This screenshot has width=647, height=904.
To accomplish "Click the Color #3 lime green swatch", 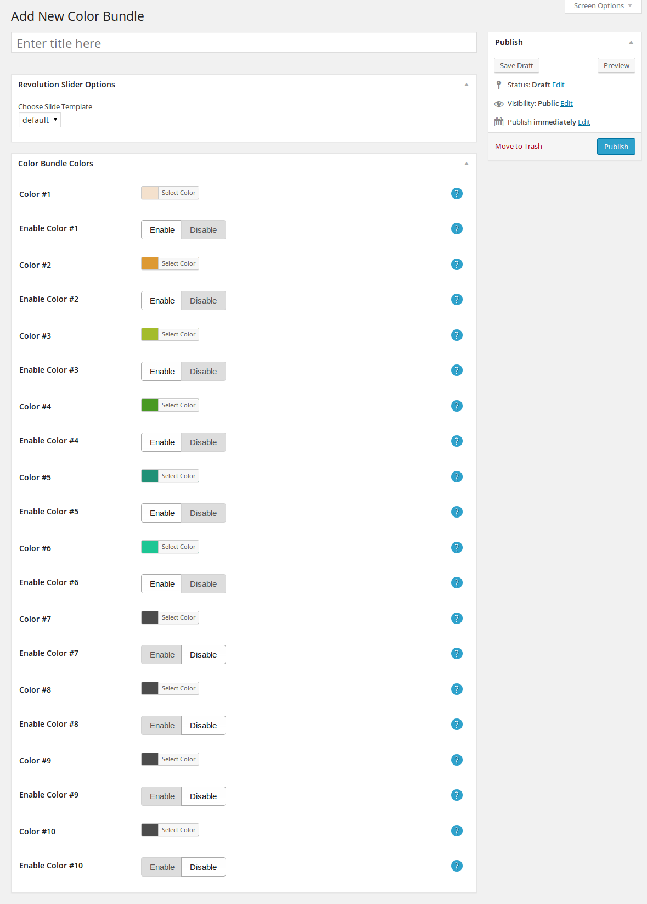I will coord(150,334).
